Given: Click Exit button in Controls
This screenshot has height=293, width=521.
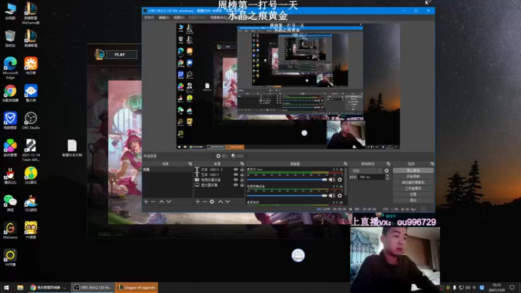Looking at the screenshot, I should pos(413,200).
